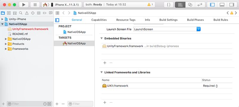Toggle the utilities inspector panel
The width and height of the screenshot is (239, 107).
(232, 5)
